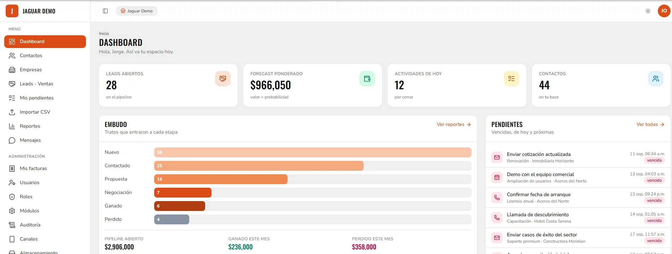Go to Roles settings
The width and height of the screenshot is (672, 254).
45,197
